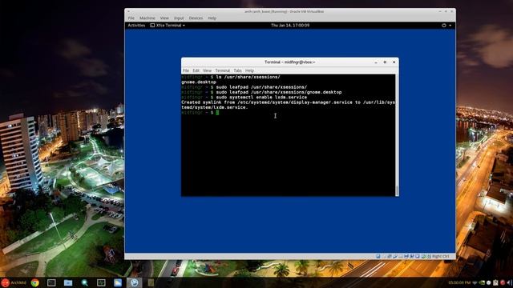Launch Chrome from the taskbar
The width and height of the screenshot is (513, 288).
point(35,282)
